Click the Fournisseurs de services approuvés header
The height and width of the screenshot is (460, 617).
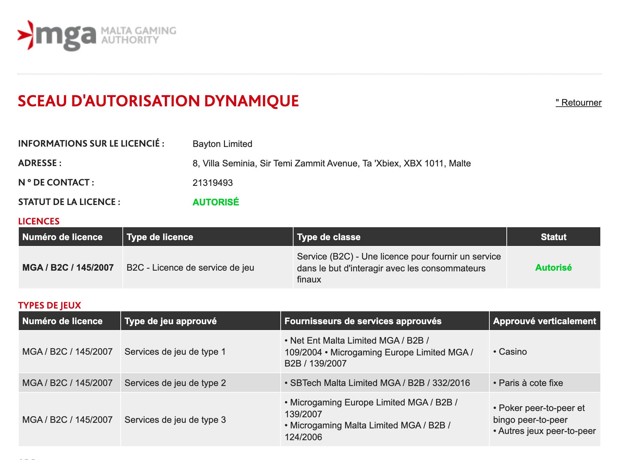point(385,321)
